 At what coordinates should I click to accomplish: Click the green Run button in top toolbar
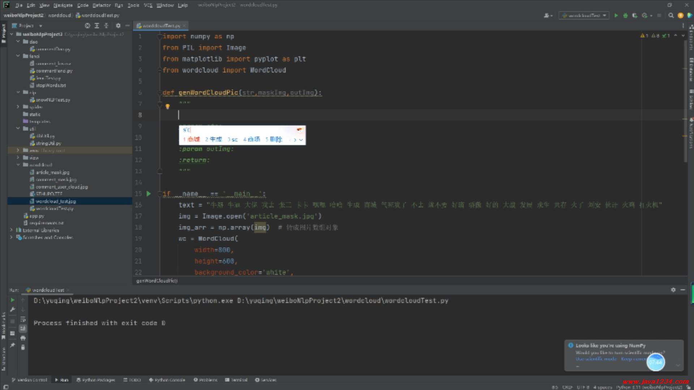616,16
